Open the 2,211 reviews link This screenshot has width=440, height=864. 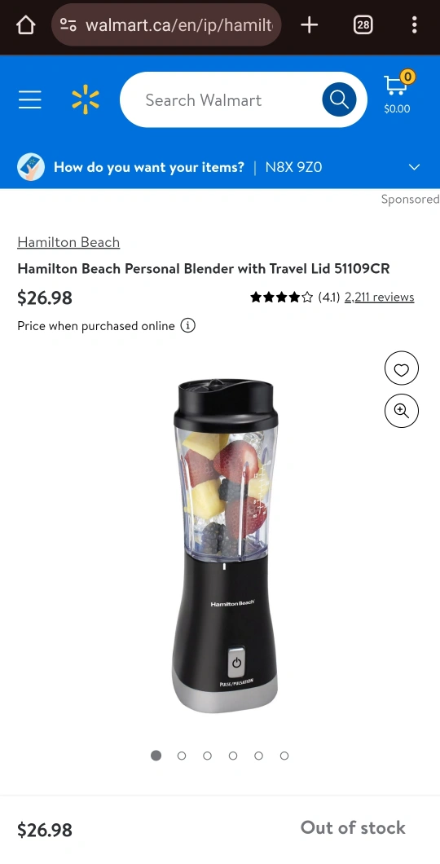click(380, 297)
